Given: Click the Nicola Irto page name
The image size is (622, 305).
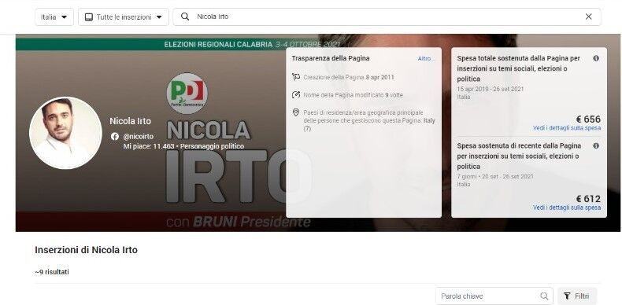Looking at the screenshot, I should click(x=130, y=121).
